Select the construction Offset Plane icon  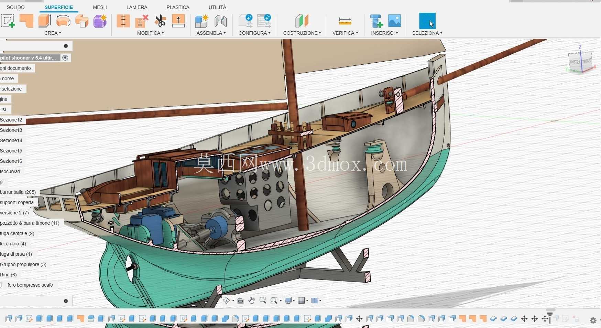[302, 21]
